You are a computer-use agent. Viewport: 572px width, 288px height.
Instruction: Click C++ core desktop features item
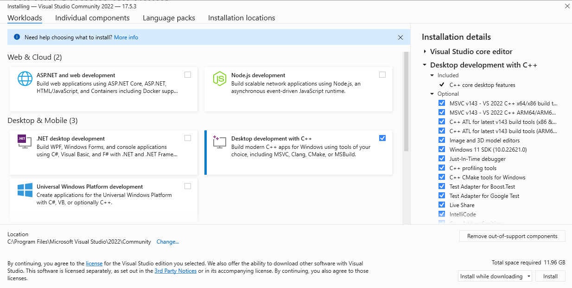(483, 85)
